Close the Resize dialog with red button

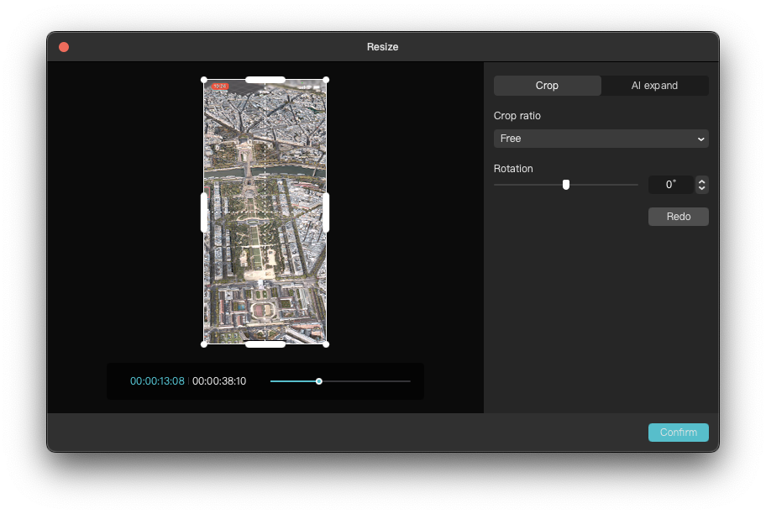(x=64, y=47)
